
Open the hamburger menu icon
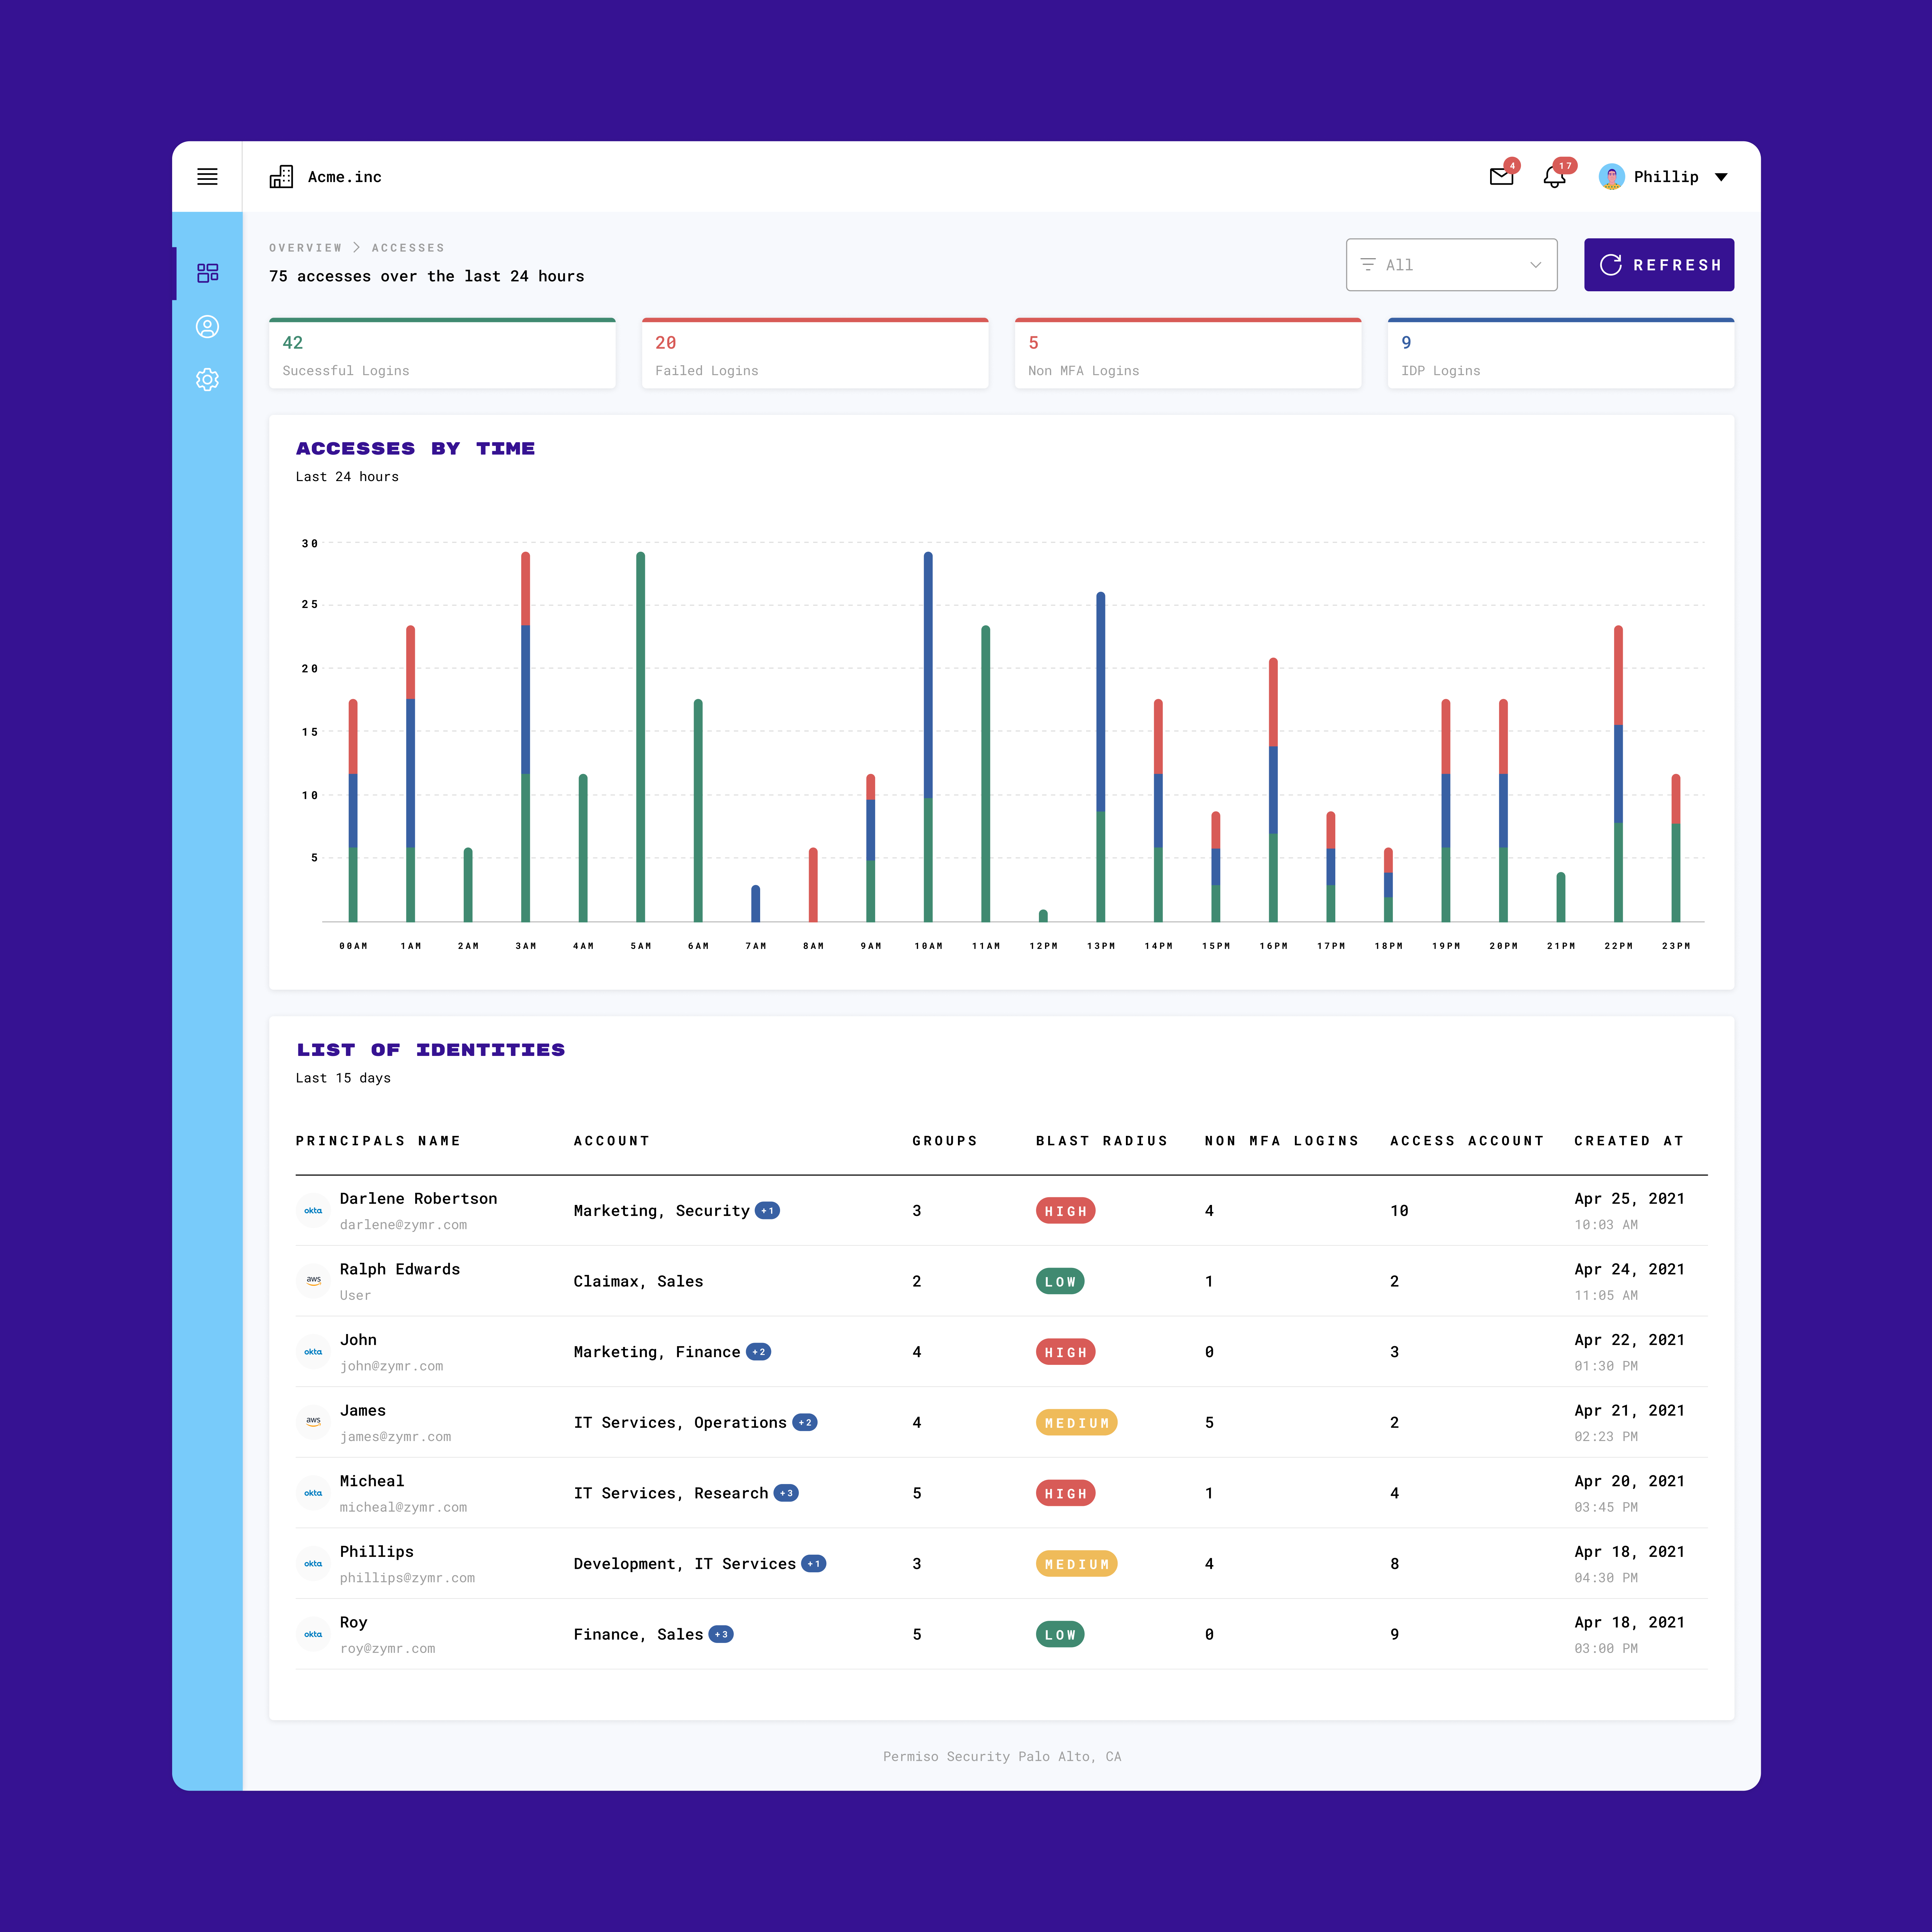pyautogui.click(x=207, y=177)
